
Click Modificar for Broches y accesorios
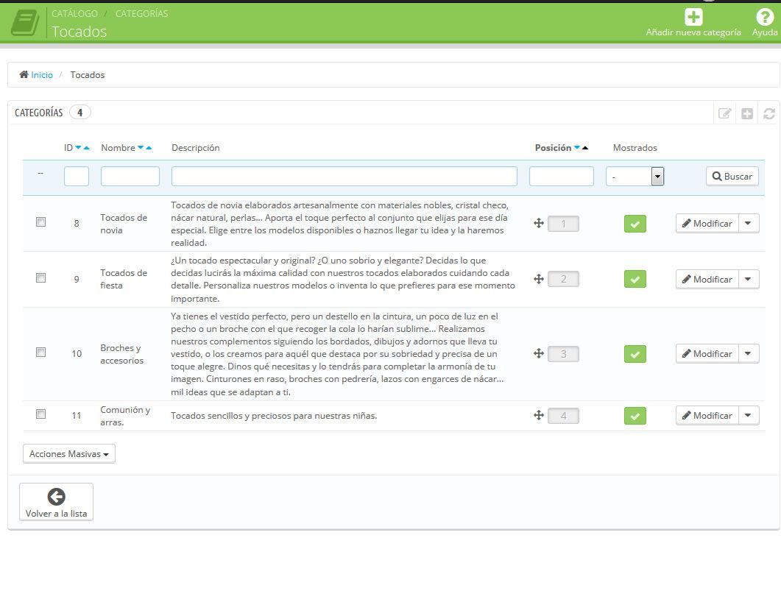707,353
